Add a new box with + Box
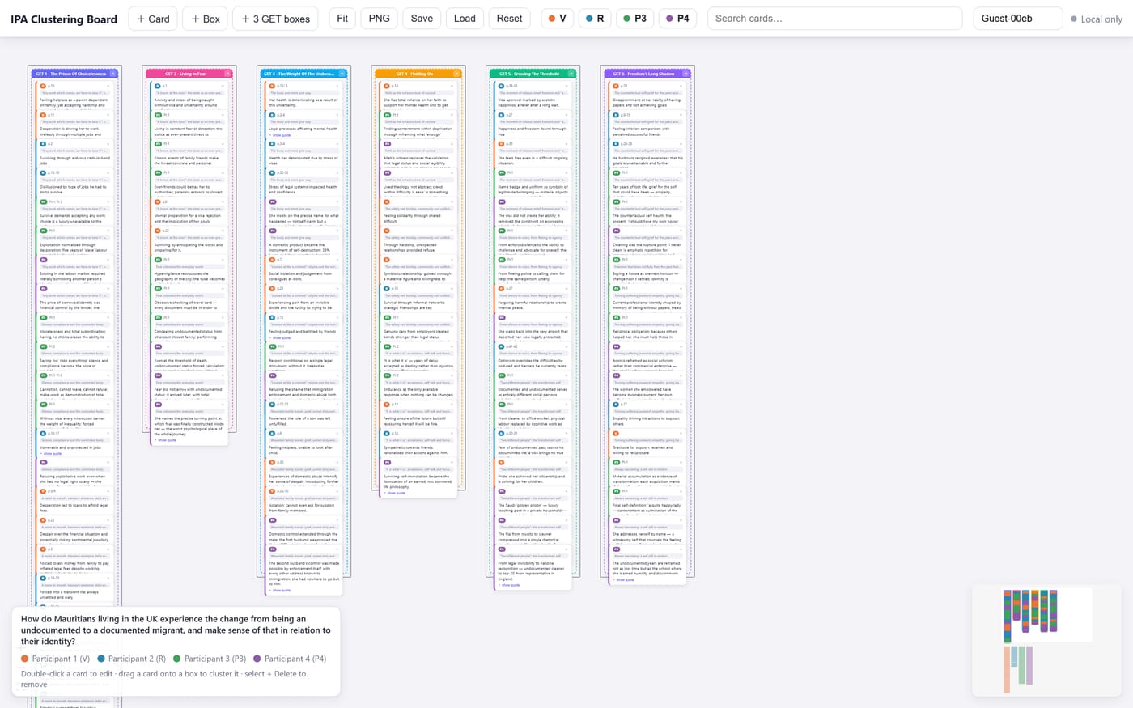This screenshot has width=1133, height=708. coord(206,19)
